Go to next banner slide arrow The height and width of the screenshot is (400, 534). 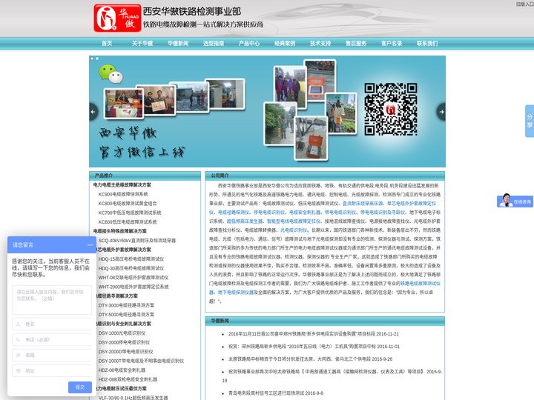[x=441, y=112]
